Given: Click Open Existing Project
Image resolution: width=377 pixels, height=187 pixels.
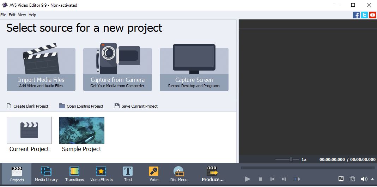Looking at the screenshot, I should [81, 106].
